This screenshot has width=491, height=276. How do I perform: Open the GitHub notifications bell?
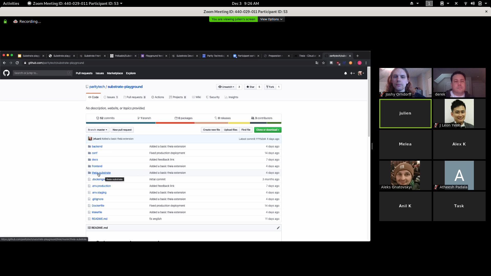(345, 73)
